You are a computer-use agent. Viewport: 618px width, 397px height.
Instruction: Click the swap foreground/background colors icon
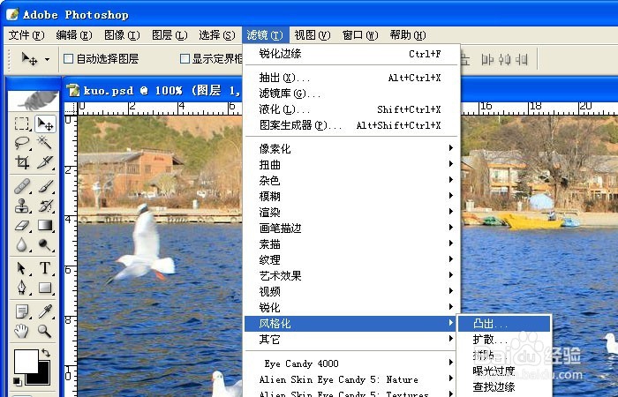46,353
